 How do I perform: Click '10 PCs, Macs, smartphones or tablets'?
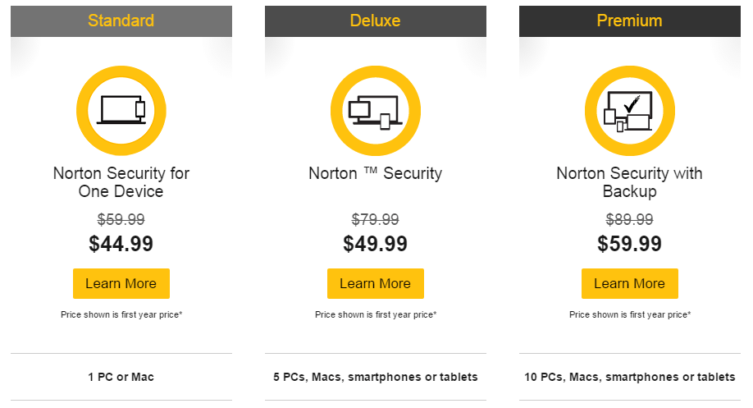point(630,378)
